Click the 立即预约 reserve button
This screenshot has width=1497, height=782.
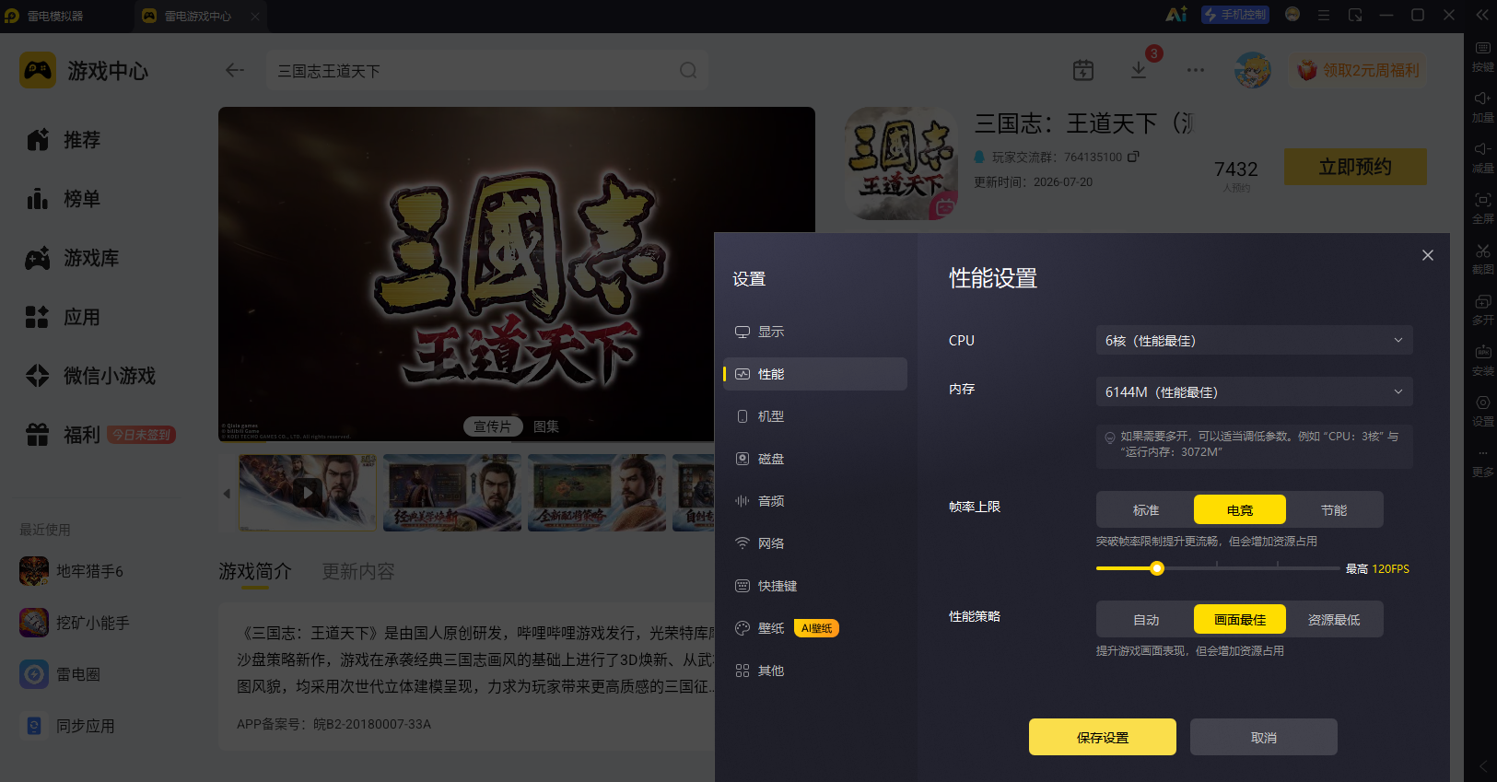tap(1355, 167)
